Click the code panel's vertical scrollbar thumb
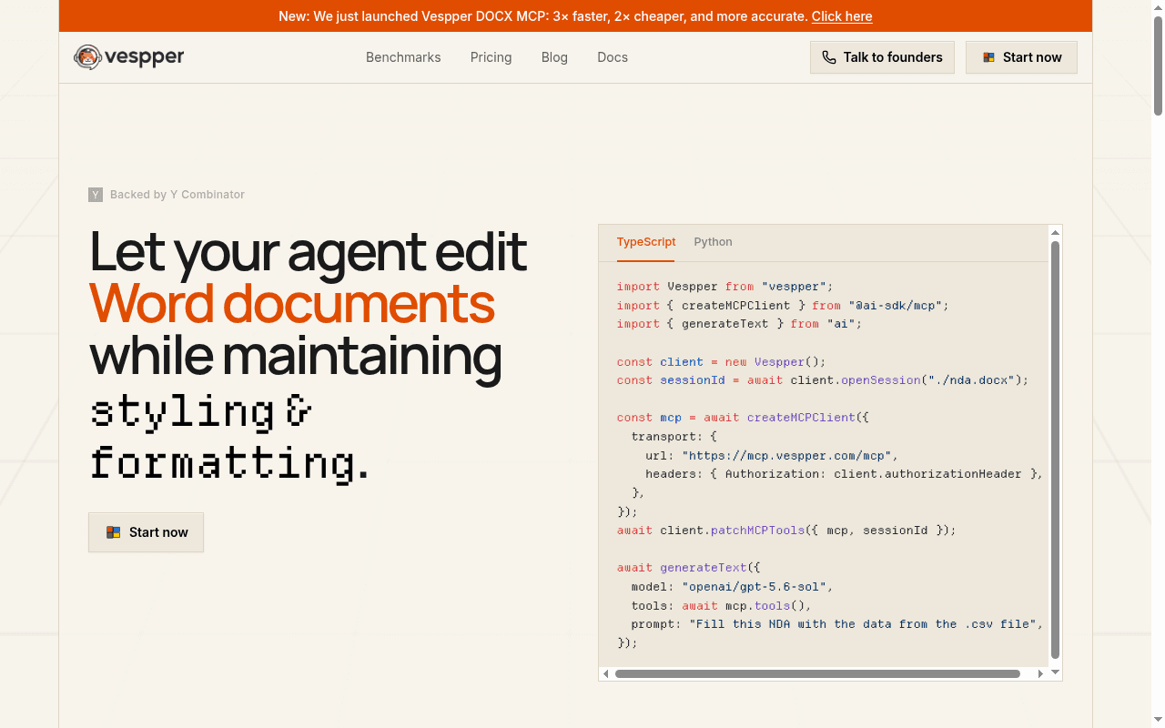 [1056, 450]
